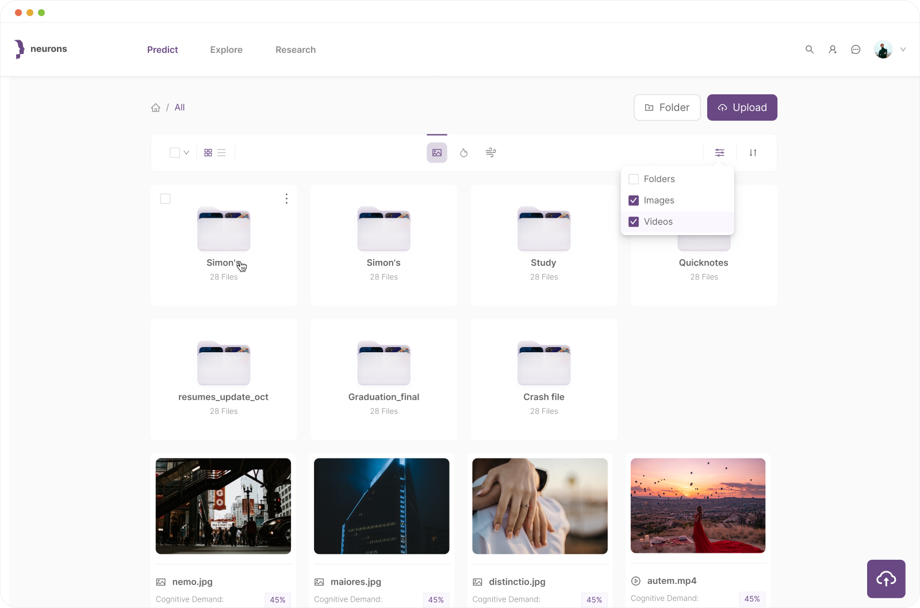Uncheck the Images filter checkbox
Image resolution: width=920 pixels, height=608 pixels.
click(x=634, y=201)
